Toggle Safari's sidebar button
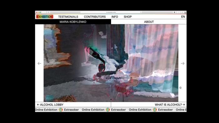The image size is (219, 123). tap(48, 12)
